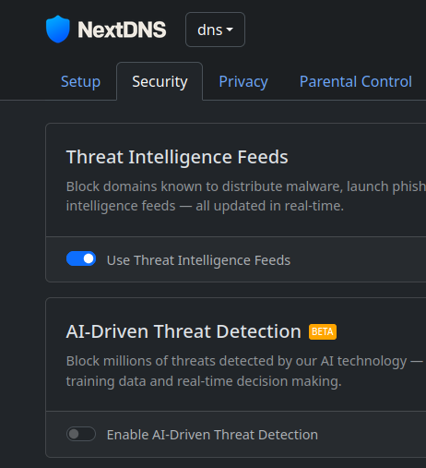Viewport: 426px width, 468px height.
Task: Disable the Use Threat Intelligence Feeds toggle
Action: click(x=81, y=258)
